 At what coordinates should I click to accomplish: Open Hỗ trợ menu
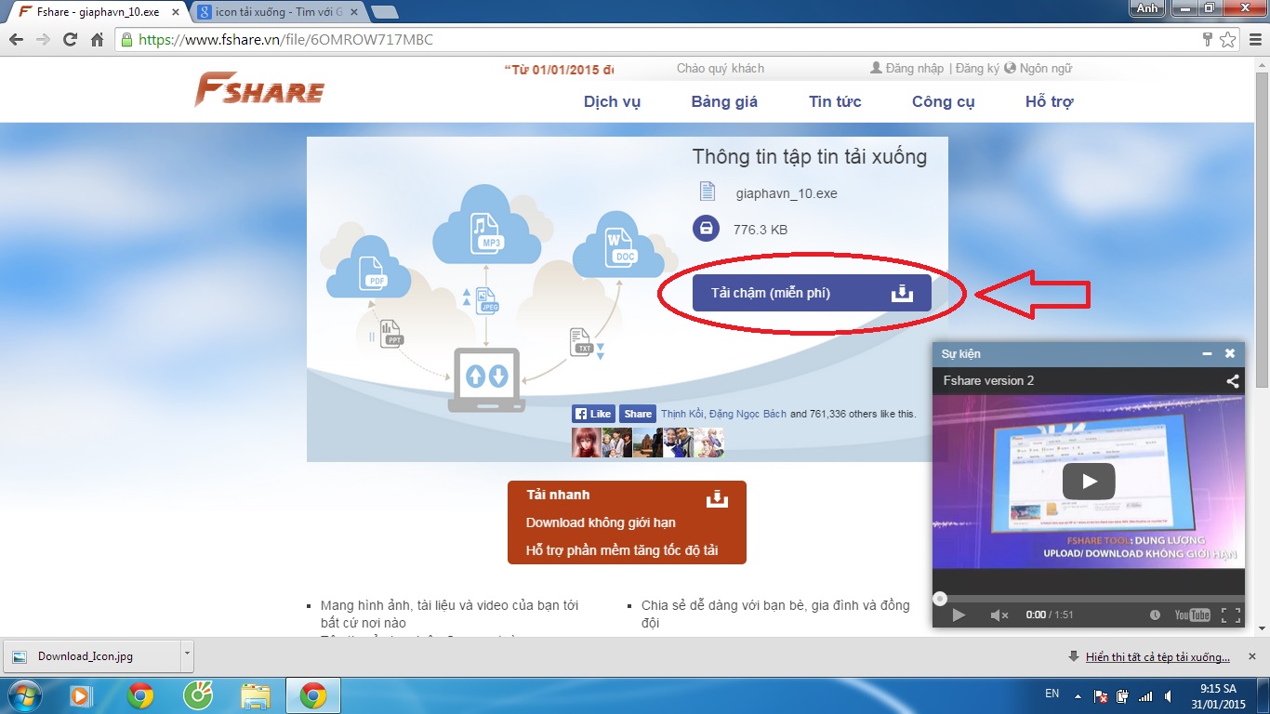[x=1049, y=102]
